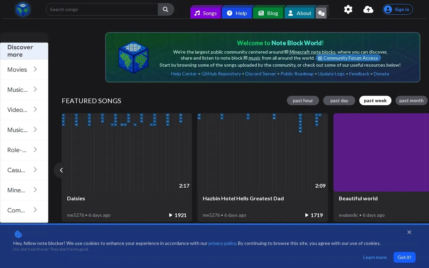Screen dimensions: 429x268
Task: Open the privacy policy link
Action: (x=222, y=243)
